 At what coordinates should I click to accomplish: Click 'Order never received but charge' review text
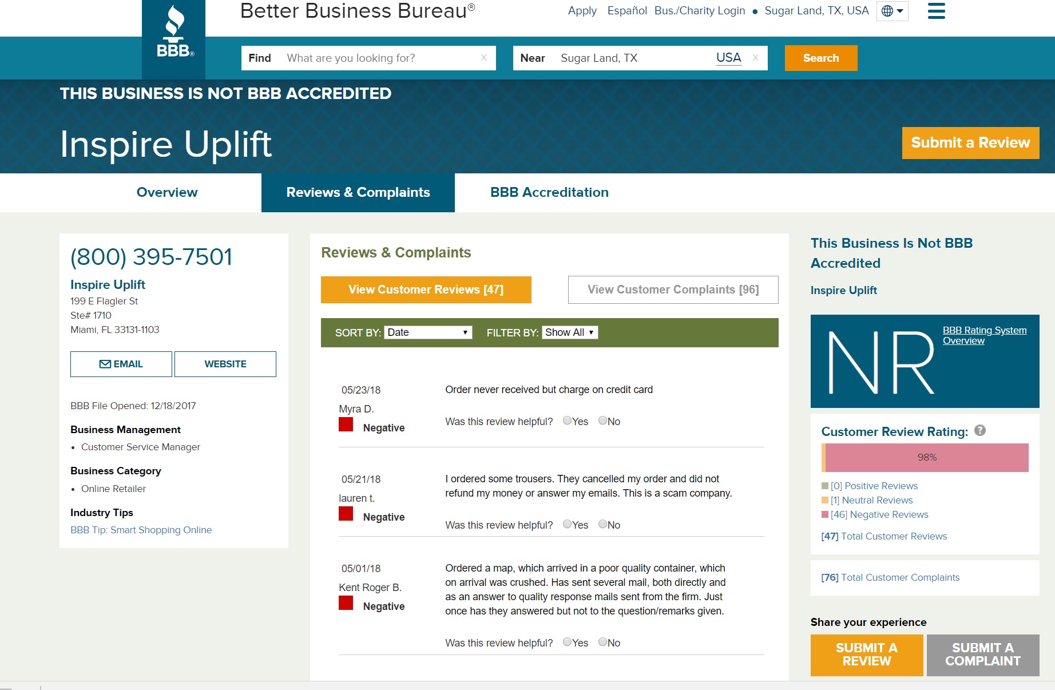pos(549,390)
